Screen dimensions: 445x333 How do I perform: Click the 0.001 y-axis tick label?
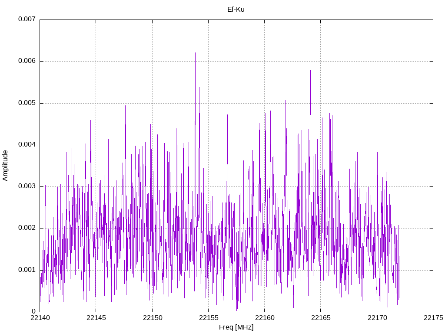point(27,270)
